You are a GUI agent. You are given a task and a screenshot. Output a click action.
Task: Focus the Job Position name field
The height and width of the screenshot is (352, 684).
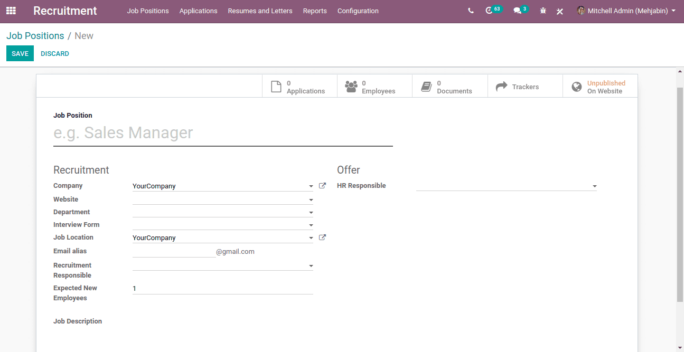[223, 133]
